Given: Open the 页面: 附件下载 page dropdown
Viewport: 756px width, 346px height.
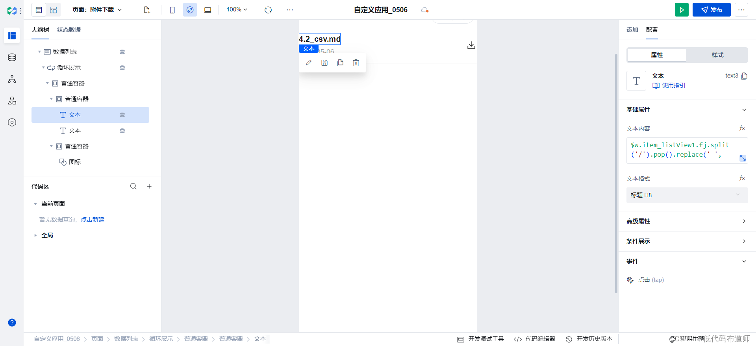Looking at the screenshot, I should pyautogui.click(x=97, y=10).
